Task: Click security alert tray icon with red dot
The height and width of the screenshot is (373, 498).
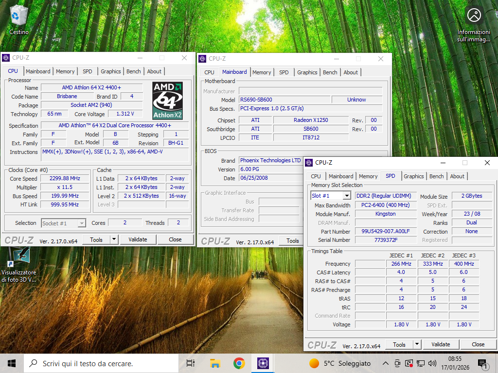Action: [409, 363]
